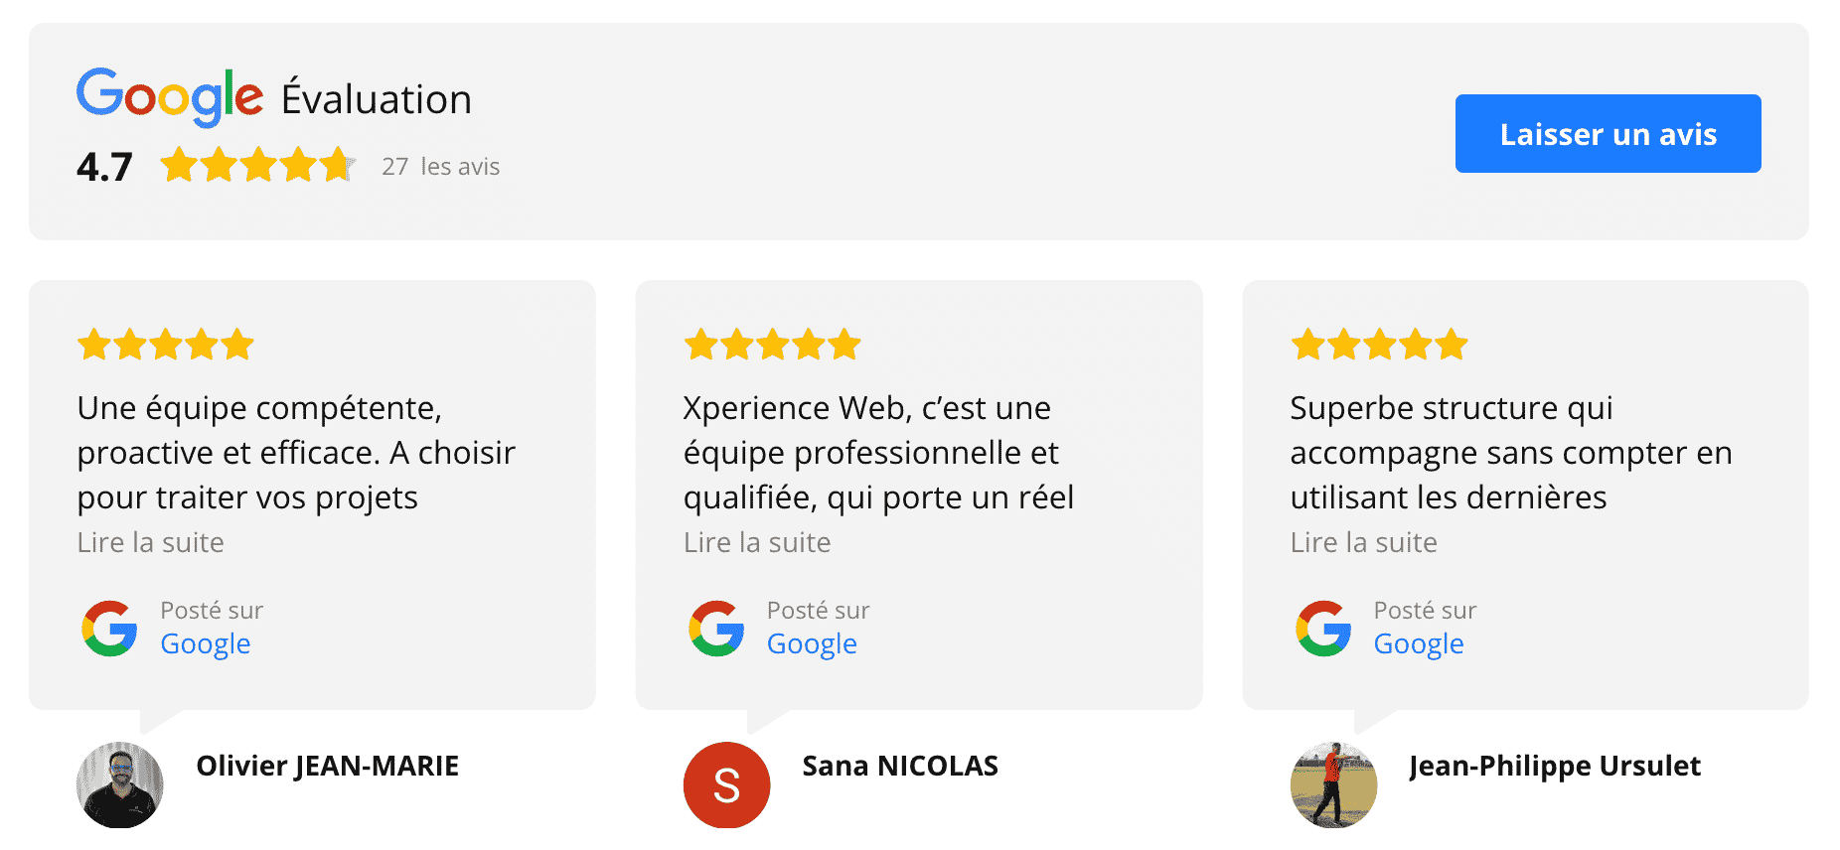Click the five stars on Olivier's review
Image resolution: width=1840 pixels, height=850 pixels.
coord(166,345)
